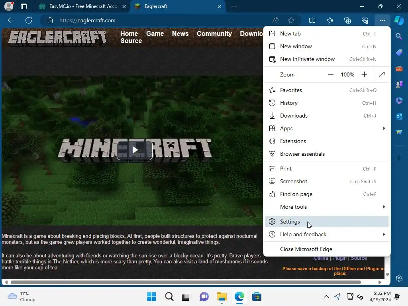Open sidebar settings gear icon

[399, 278]
